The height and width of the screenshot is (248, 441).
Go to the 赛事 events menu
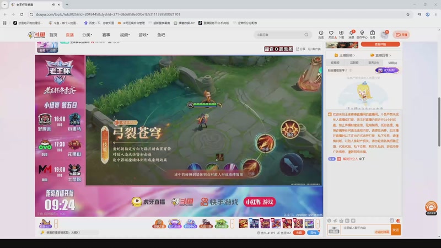pyautogui.click(x=106, y=35)
